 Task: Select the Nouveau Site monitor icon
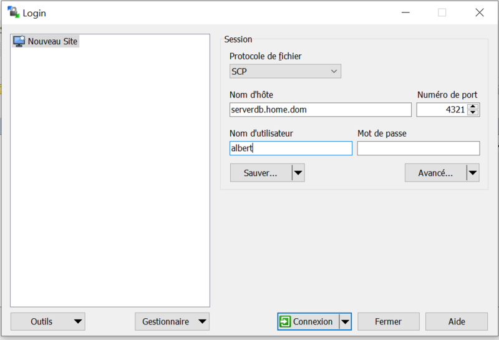click(x=19, y=41)
